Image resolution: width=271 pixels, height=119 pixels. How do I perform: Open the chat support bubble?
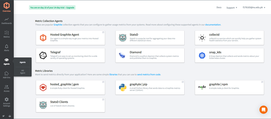(263, 110)
